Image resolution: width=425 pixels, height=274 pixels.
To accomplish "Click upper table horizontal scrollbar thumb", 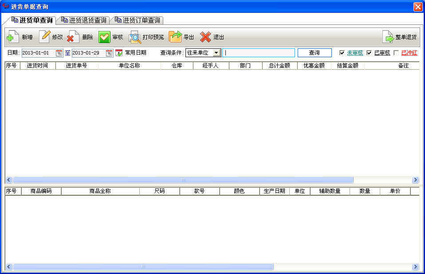I will pyautogui.click(x=183, y=180).
